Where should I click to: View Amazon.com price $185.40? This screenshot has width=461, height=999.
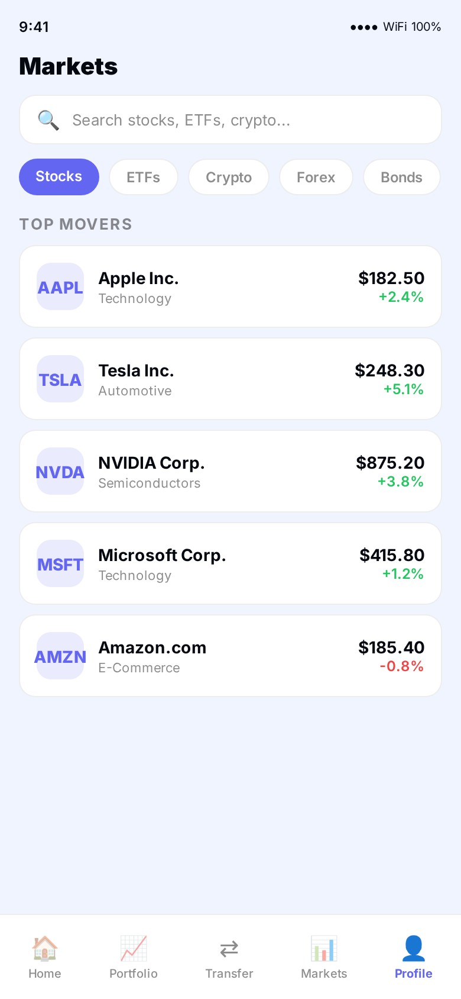pos(391,647)
